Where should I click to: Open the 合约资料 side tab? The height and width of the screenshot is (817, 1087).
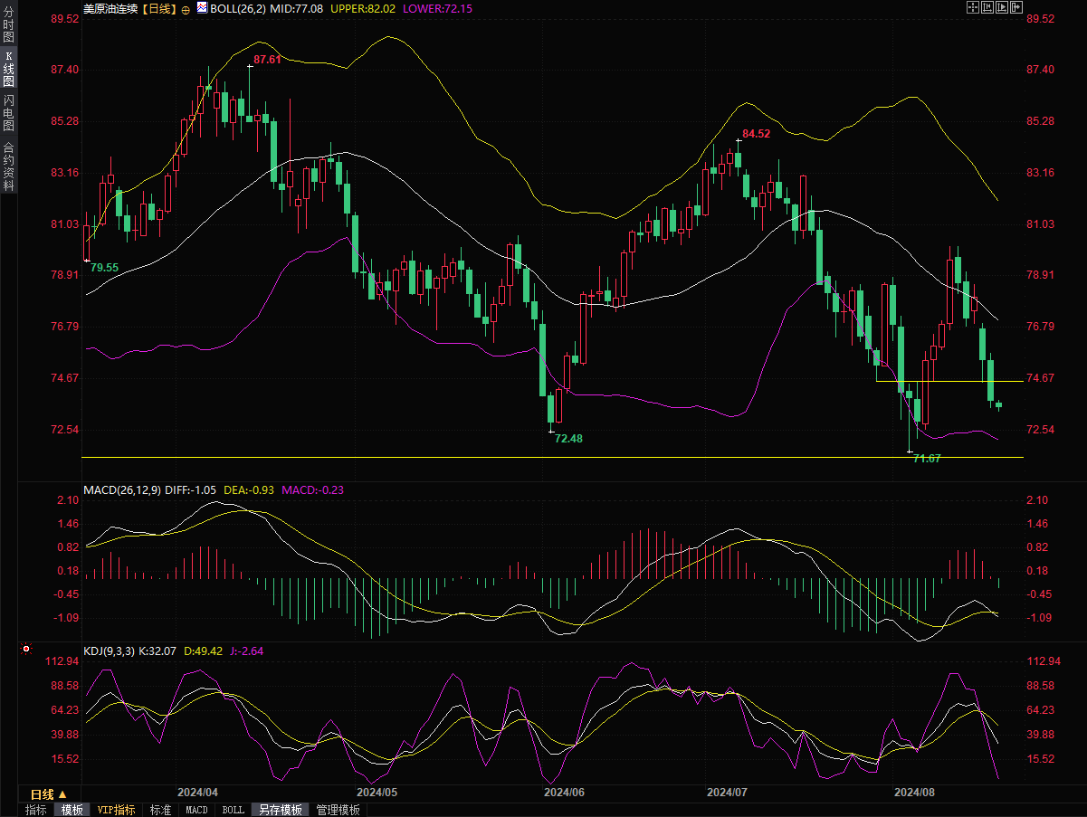click(x=8, y=166)
